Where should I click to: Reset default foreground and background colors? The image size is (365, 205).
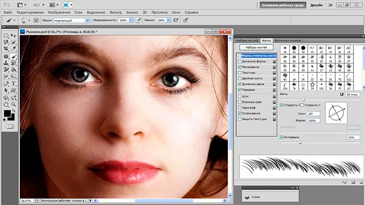pyautogui.click(x=5, y=120)
